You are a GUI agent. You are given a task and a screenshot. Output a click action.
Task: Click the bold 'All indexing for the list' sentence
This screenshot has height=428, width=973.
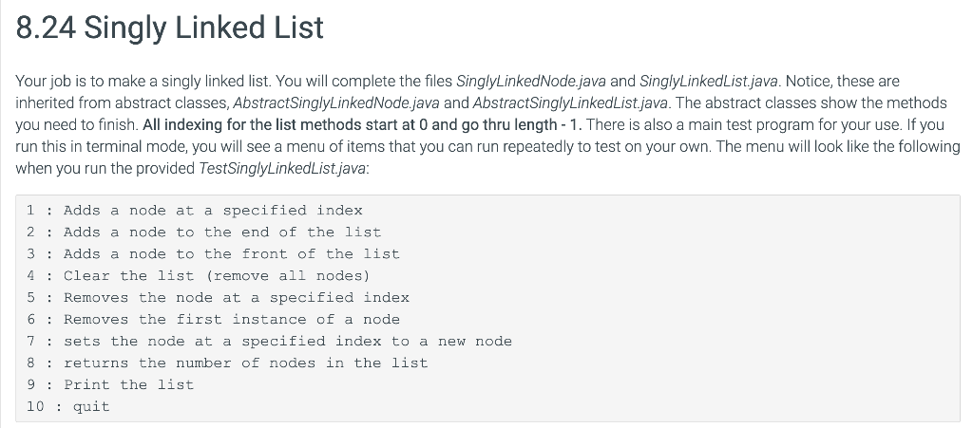click(362, 124)
